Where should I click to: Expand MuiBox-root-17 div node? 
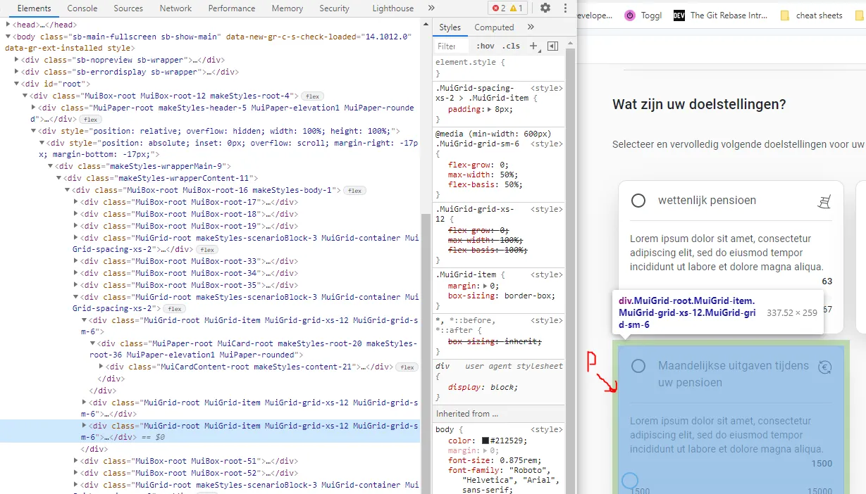tap(77, 202)
